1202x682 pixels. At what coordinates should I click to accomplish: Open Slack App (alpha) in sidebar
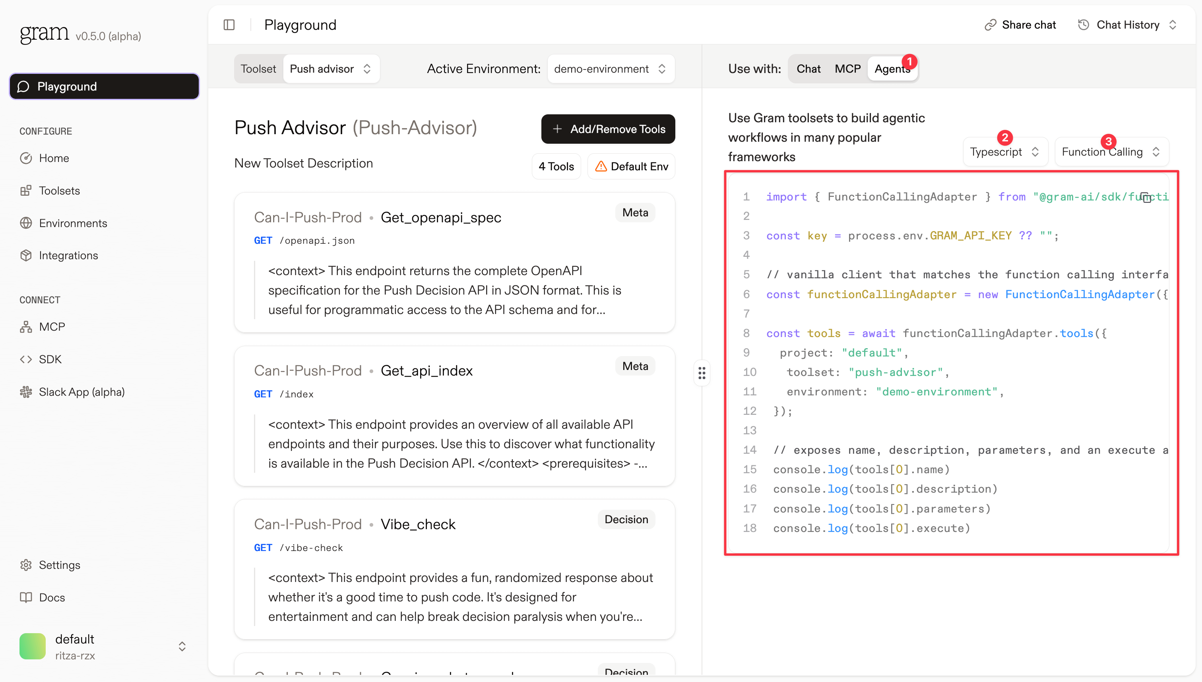point(104,391)
